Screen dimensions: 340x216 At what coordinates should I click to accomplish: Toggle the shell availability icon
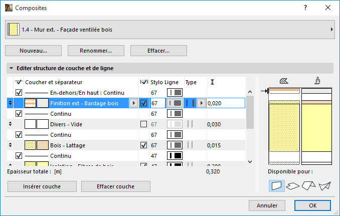(x=325, y=186)
